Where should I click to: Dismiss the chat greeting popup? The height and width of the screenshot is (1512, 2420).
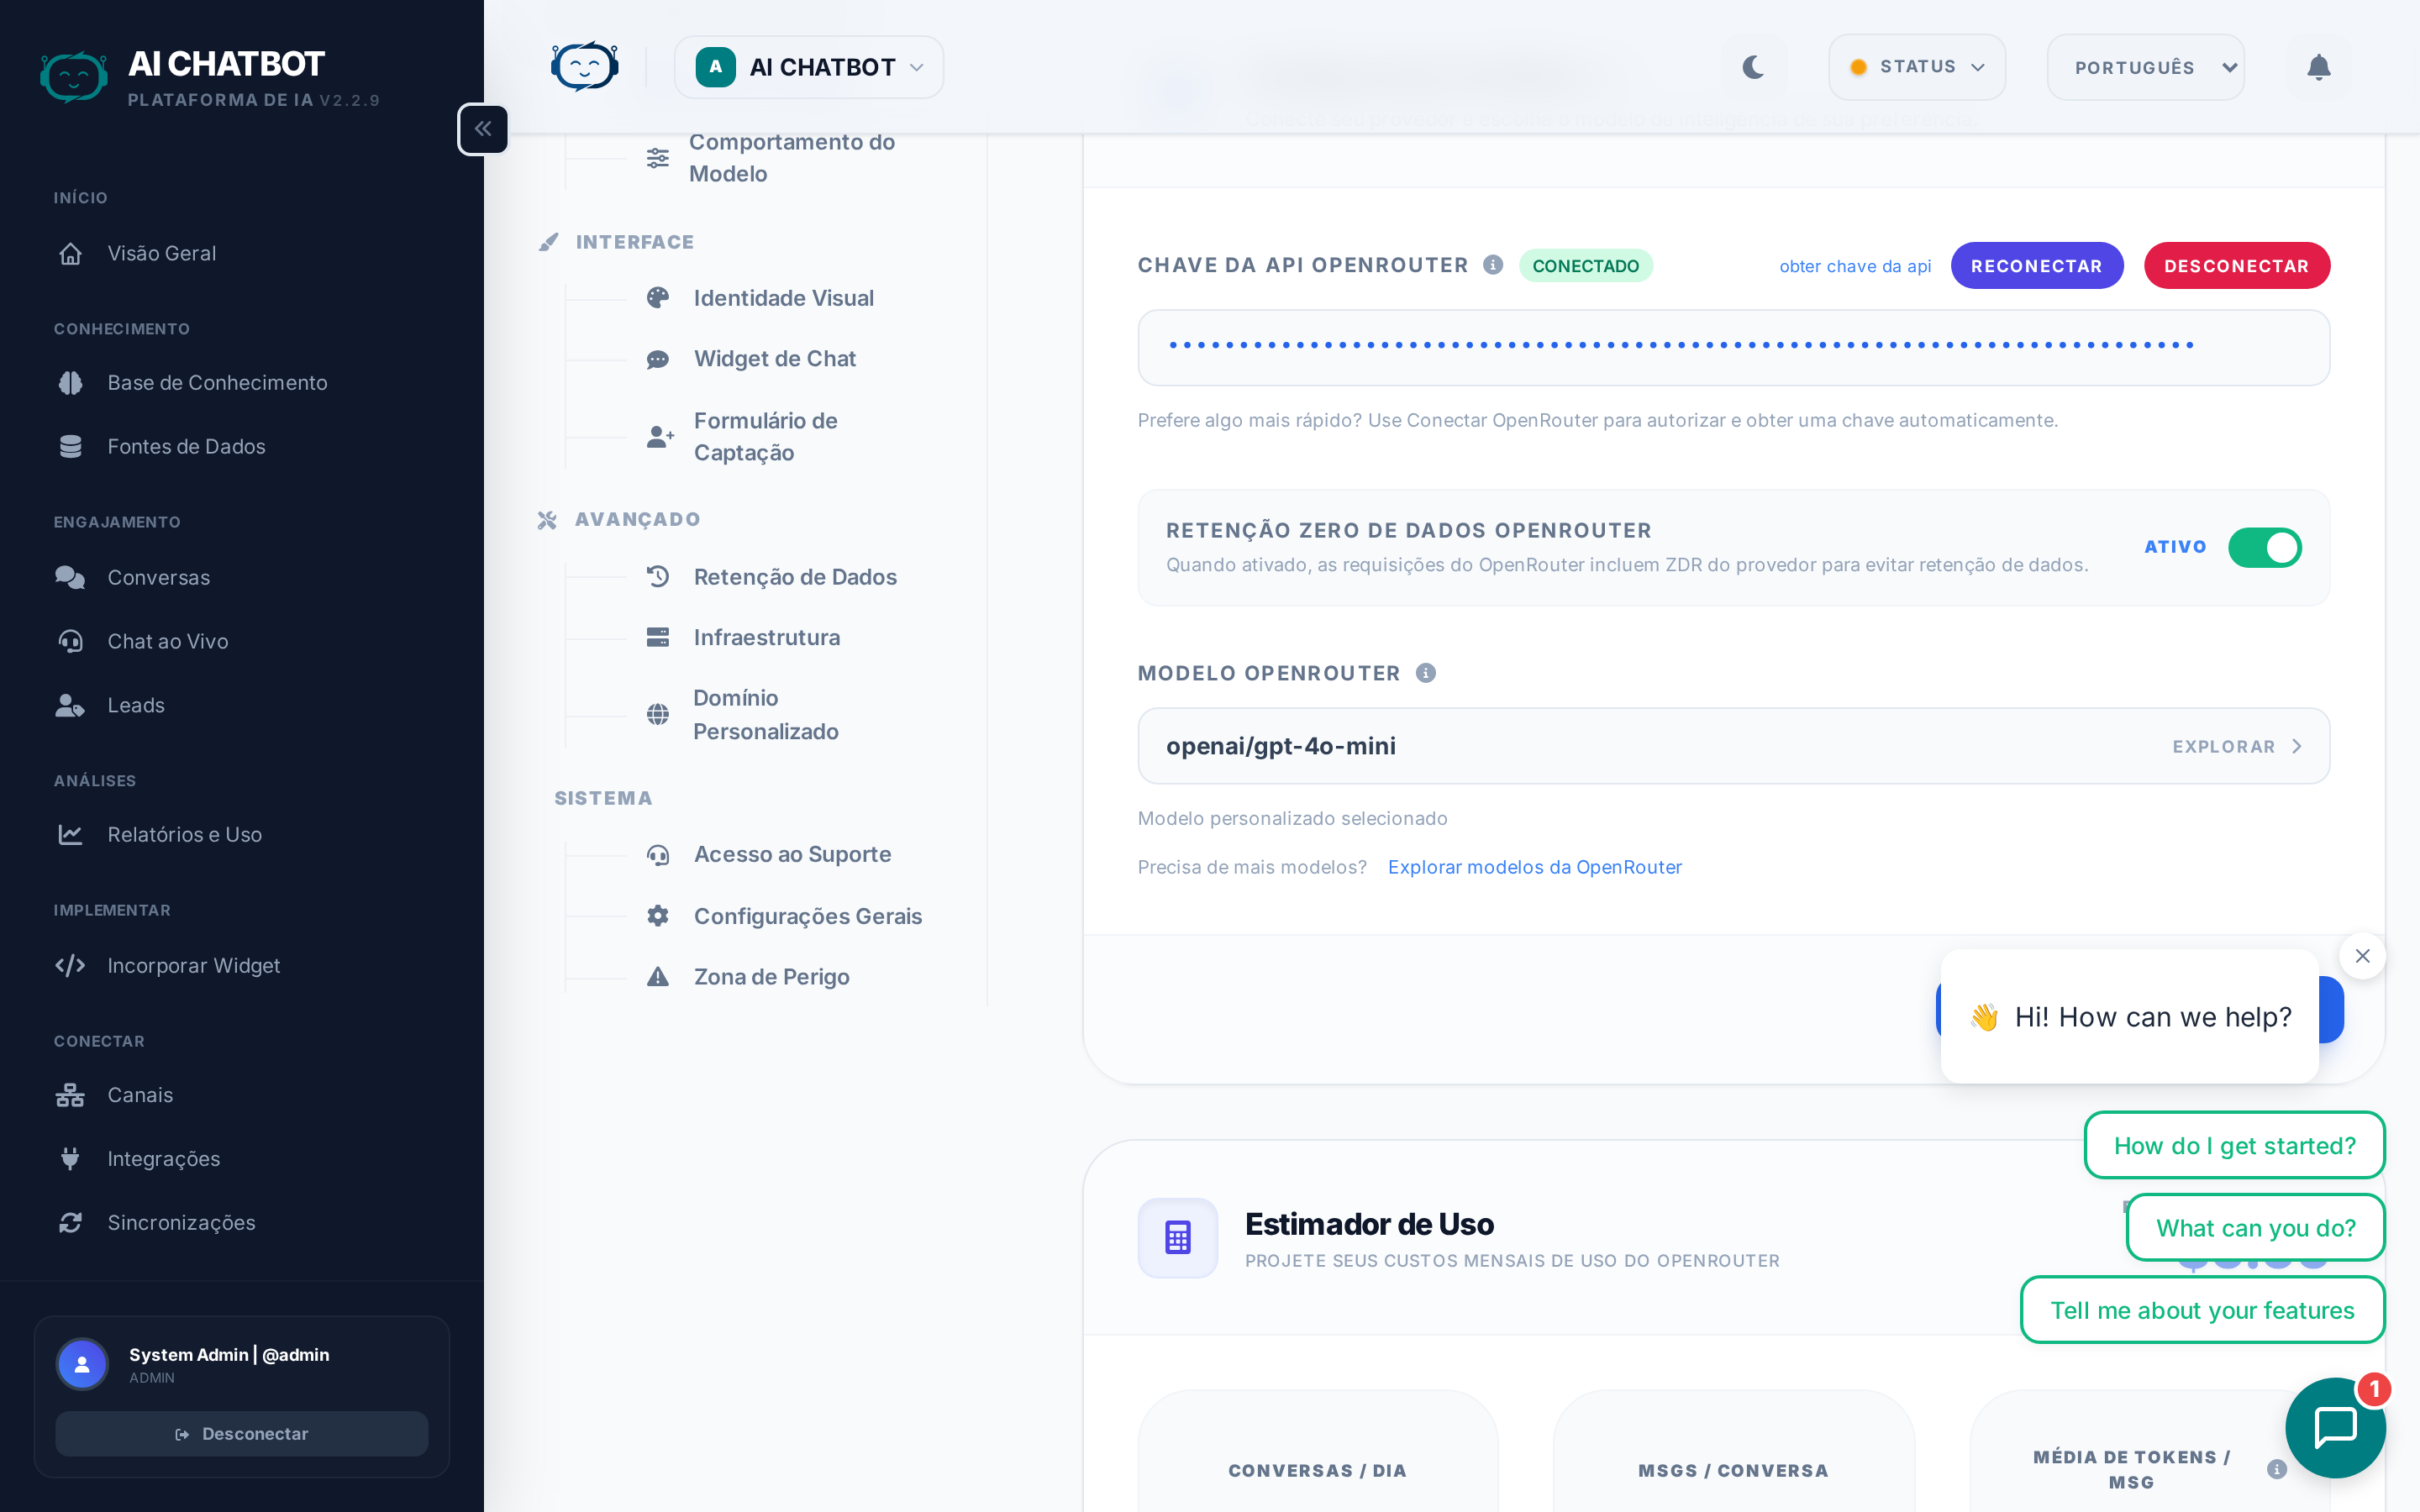2362,956
